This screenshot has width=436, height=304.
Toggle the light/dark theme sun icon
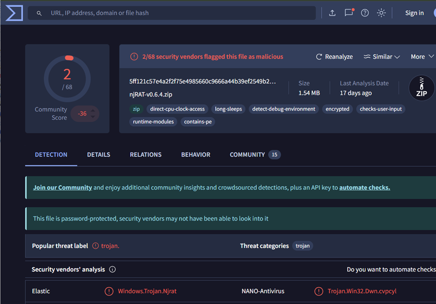click(381, 13)
